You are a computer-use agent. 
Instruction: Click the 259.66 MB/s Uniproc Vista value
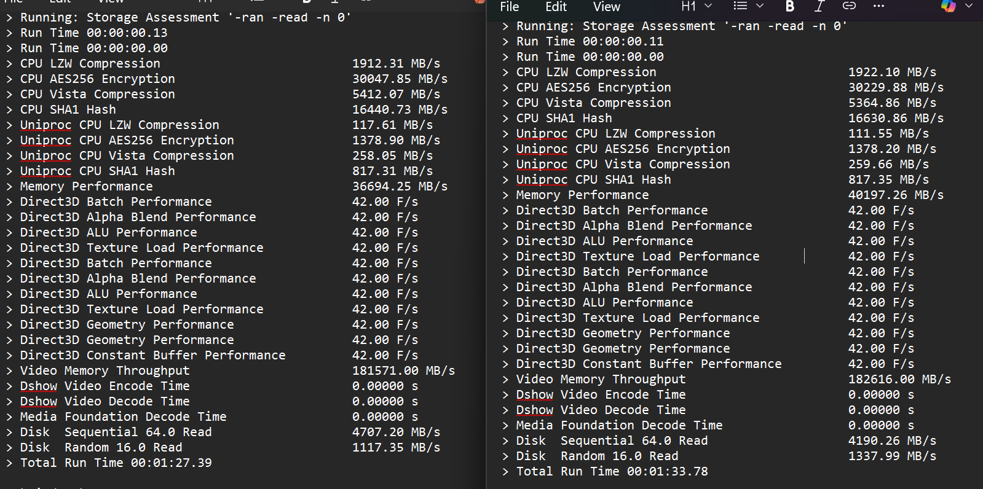coord(888,164)
